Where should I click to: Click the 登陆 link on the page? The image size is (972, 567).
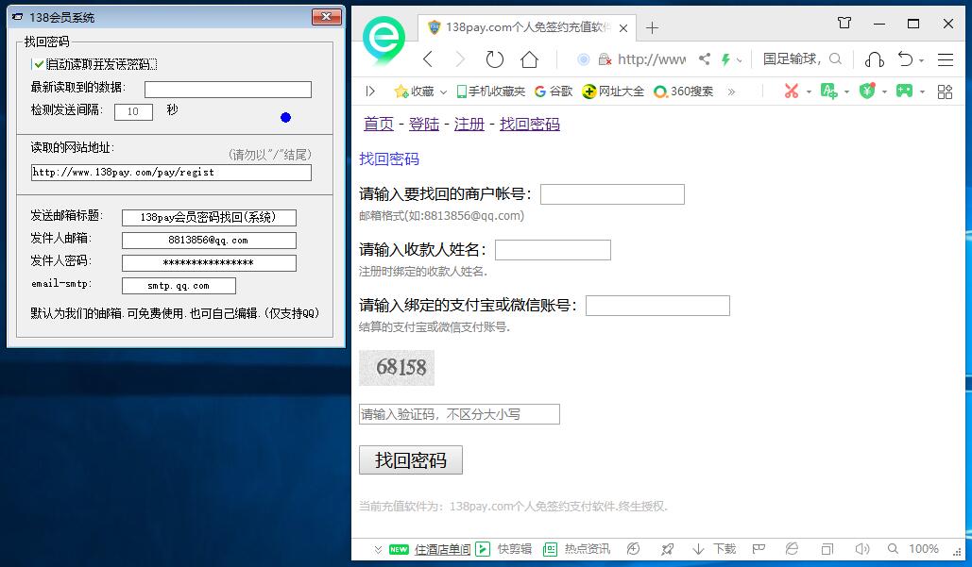pyautogui.click(x=424, y=124)
